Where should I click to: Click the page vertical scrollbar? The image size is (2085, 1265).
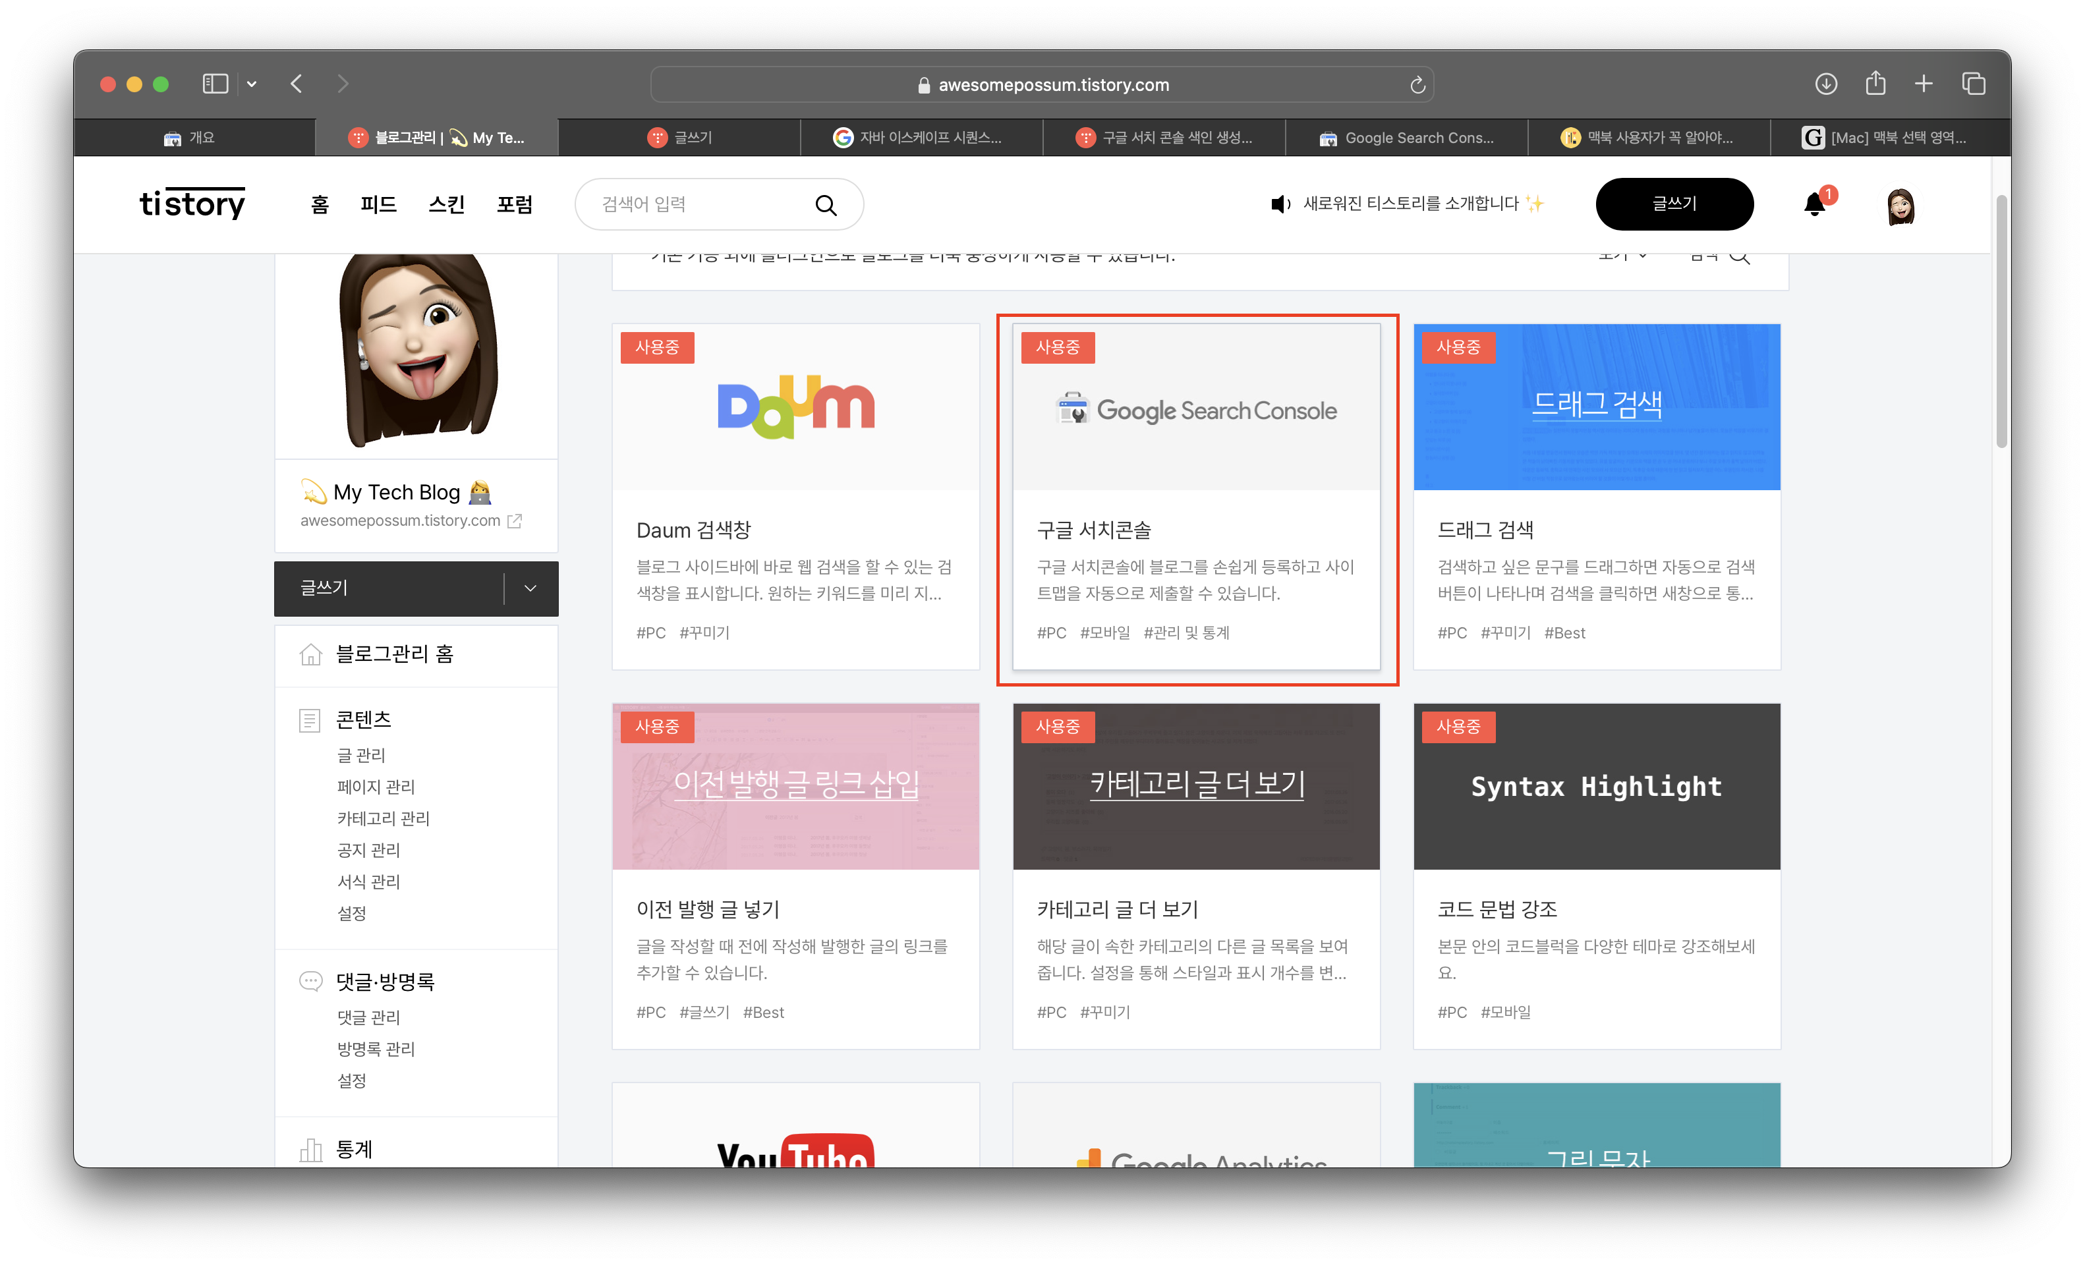[x=2001, y=322]
